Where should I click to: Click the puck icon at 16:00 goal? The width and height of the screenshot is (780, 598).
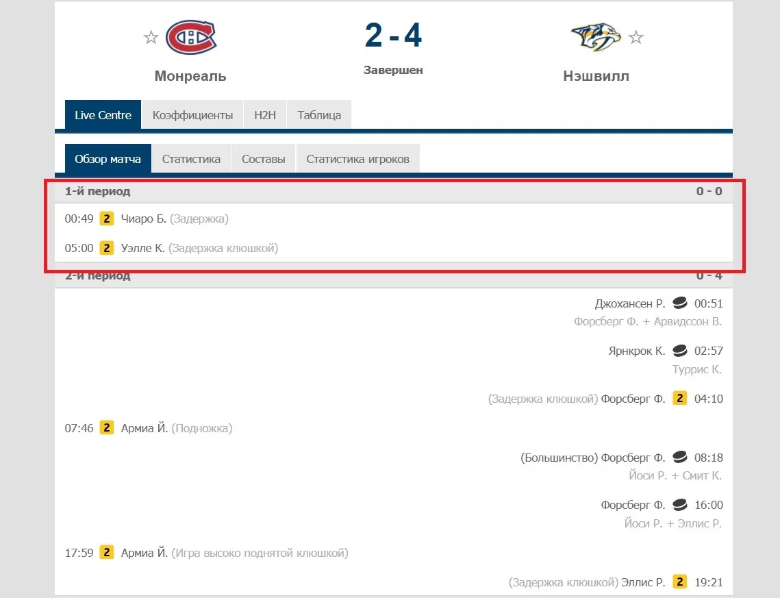(x=679, y=505)
